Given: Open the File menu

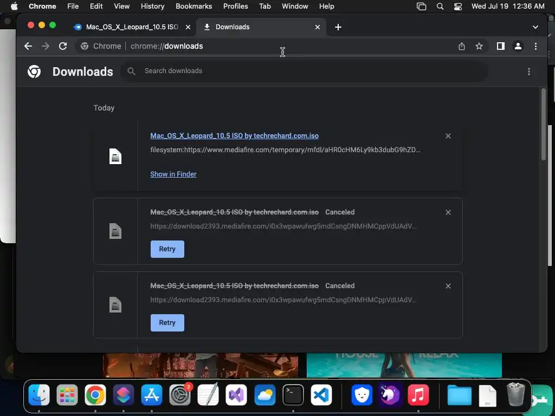Looking at the screenshot, I should tap(73, 6).
